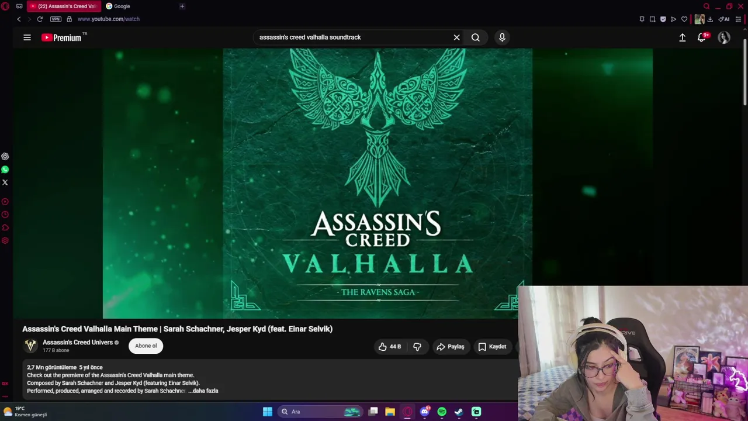
Task: Click the taskbar Ara search box
Action: [x=320, y=412]
